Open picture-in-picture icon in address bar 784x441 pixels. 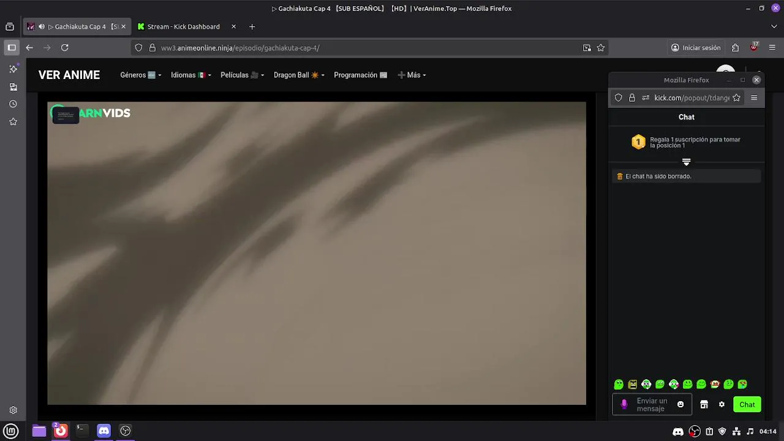pyautogui.click(x=587, y=48)
